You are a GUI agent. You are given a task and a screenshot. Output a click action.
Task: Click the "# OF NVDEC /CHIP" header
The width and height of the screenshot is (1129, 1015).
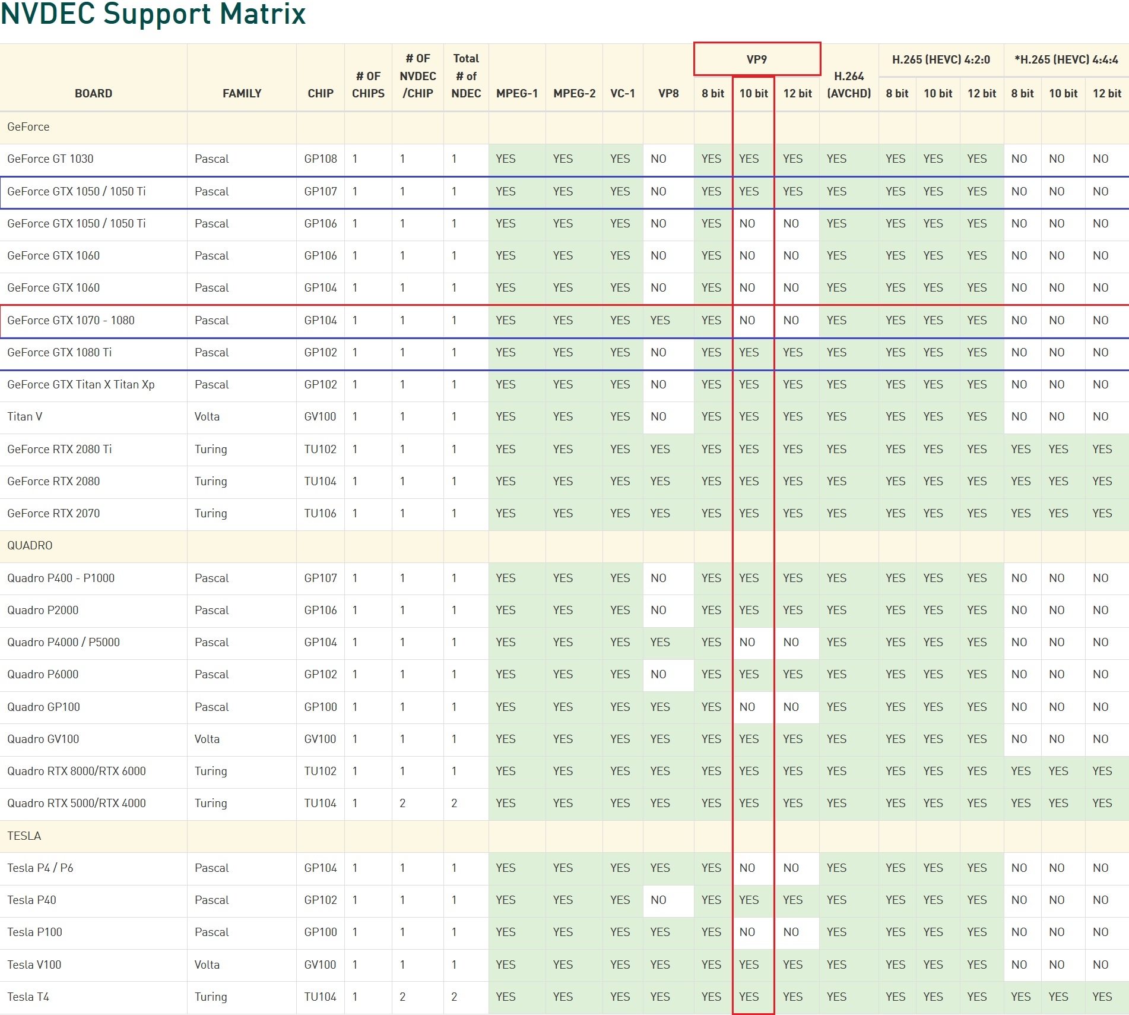click(x=418, y=76)
